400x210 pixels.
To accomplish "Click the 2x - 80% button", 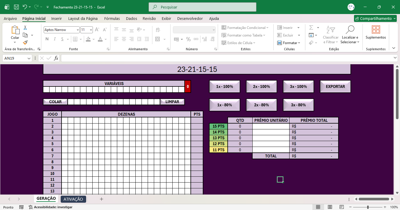I will point(261,105).
